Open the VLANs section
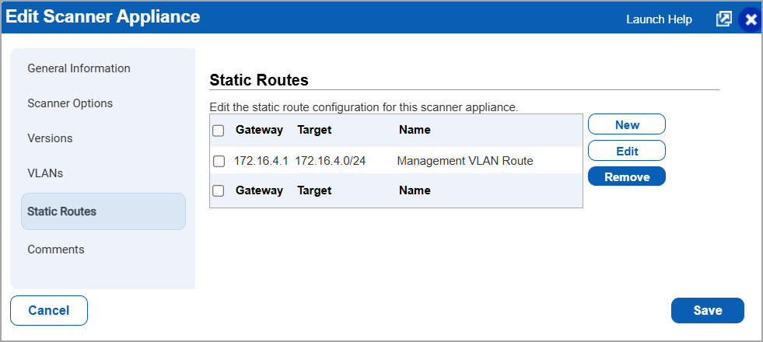Image resolution: width=763 pixels, height=342 pixels. (45, 173)
